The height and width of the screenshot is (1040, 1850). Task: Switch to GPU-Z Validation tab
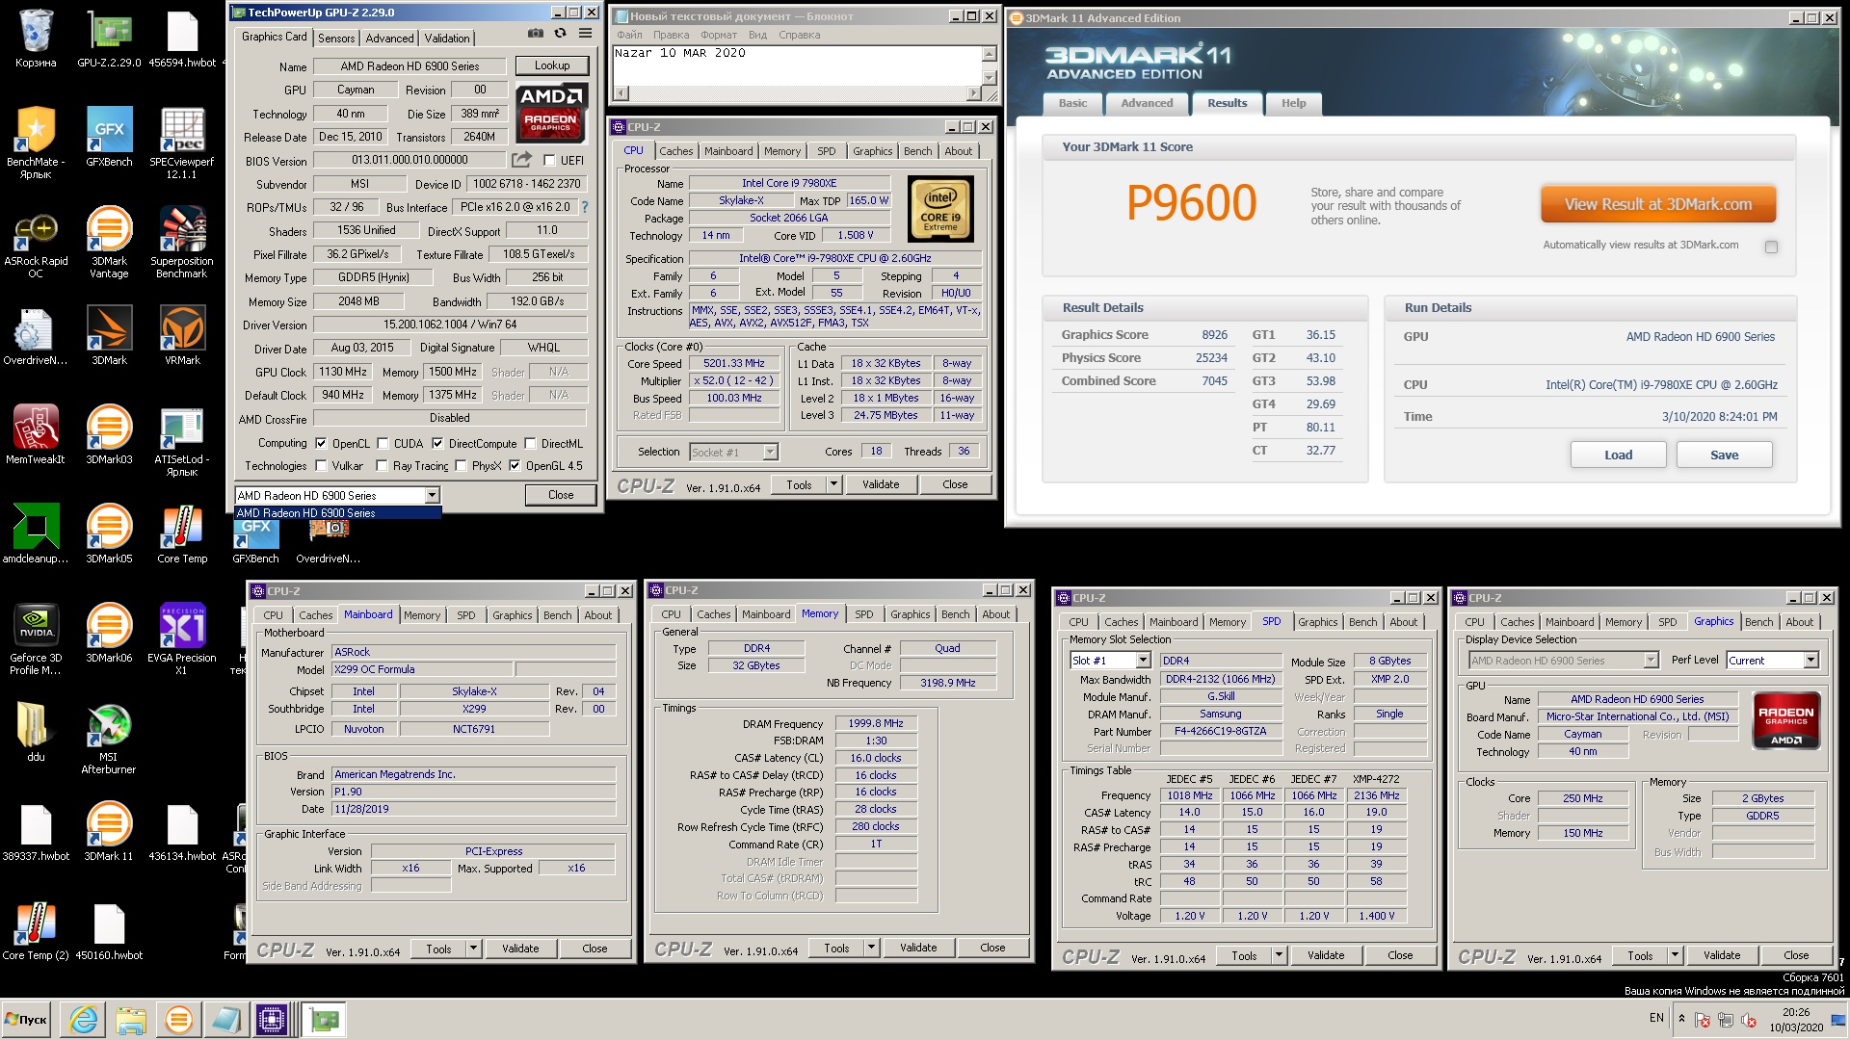pyautogui.click(x=447, y=38)
